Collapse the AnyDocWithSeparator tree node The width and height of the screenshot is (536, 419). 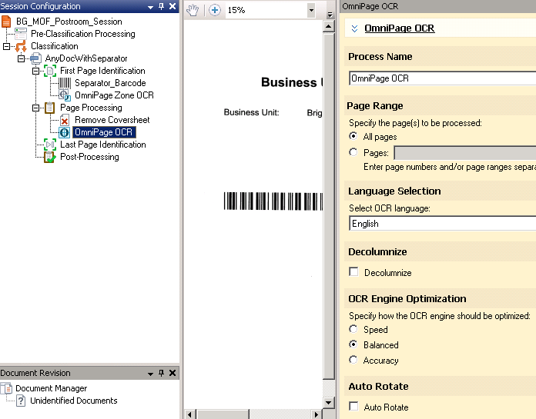click(x=21, y=58)
